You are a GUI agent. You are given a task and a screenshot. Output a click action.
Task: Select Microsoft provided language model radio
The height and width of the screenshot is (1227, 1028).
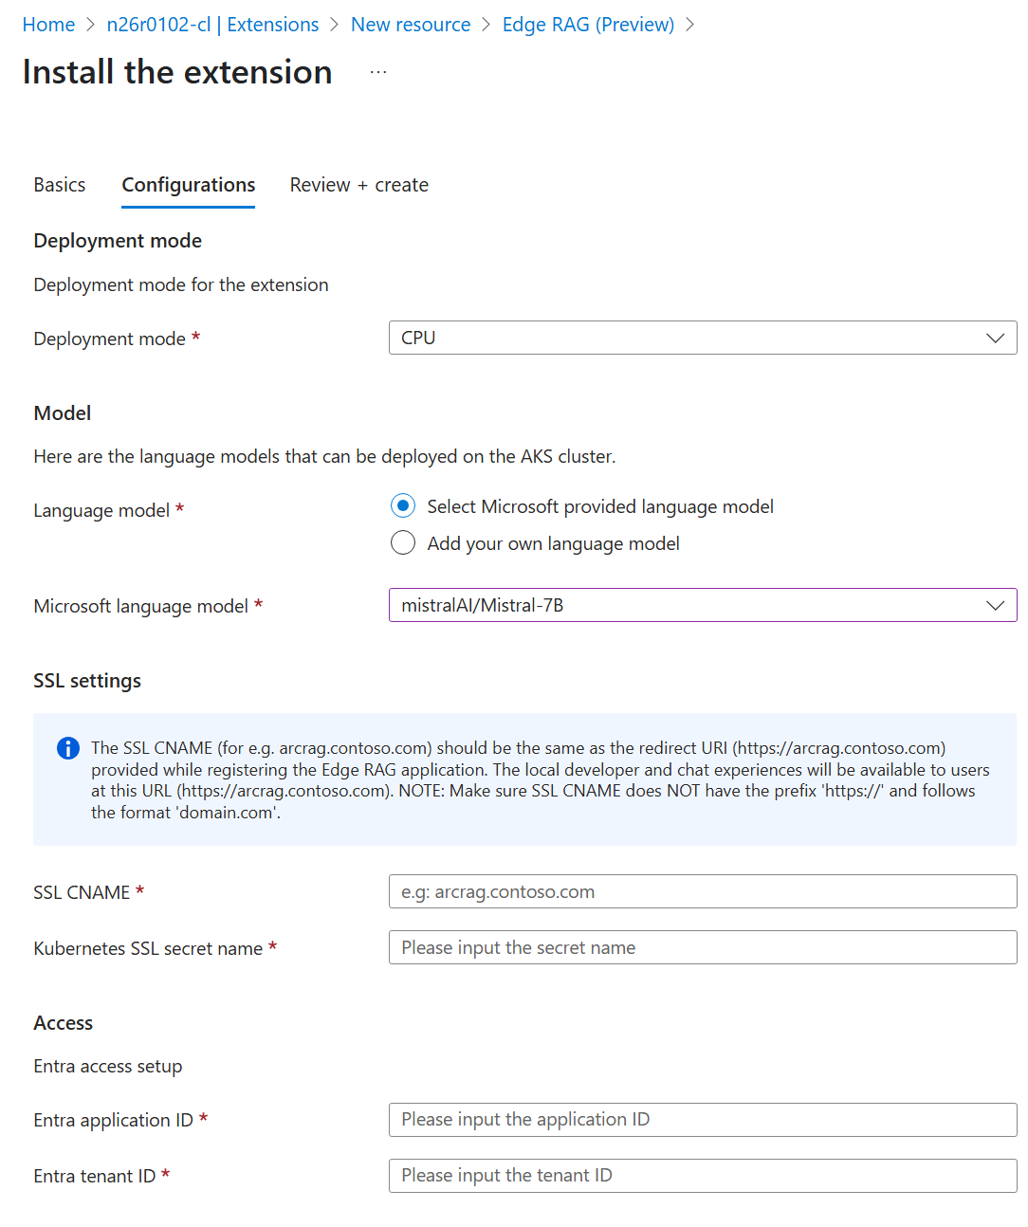(x=403, y=506)
